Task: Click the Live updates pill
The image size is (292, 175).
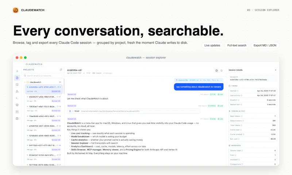Action: pos(212,45)
